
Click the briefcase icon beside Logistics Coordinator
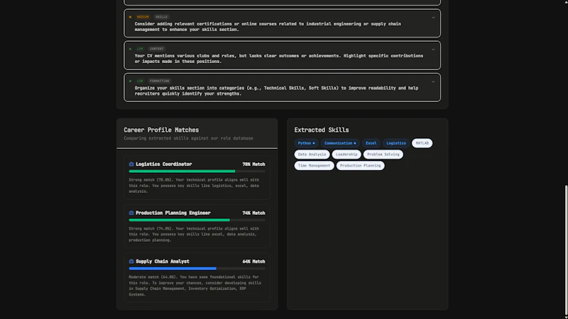point(131,164)
